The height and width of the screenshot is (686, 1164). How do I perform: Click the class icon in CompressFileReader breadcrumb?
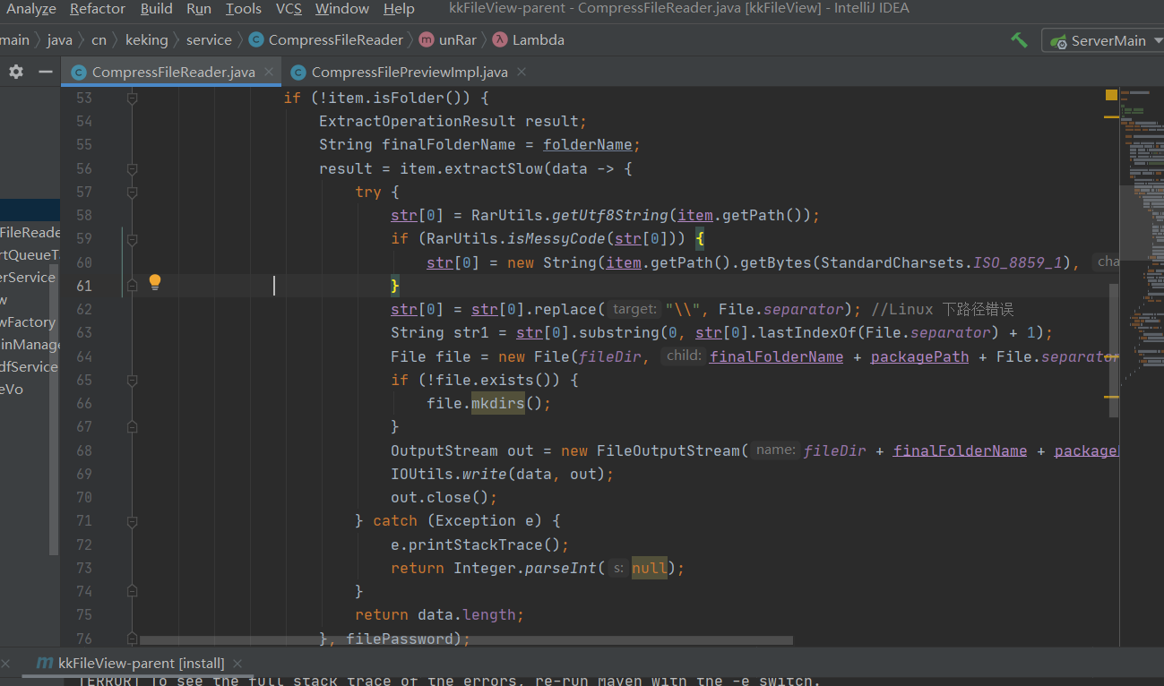255,39
